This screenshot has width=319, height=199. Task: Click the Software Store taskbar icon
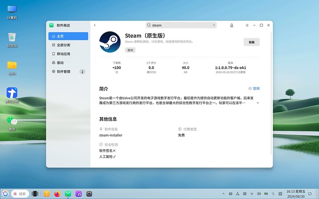[68, 194]
